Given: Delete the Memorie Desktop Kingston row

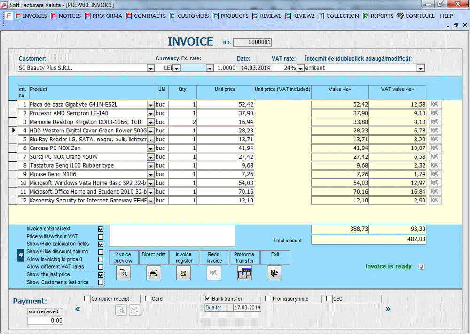Looking at the screenshot, I should [435, 122].
